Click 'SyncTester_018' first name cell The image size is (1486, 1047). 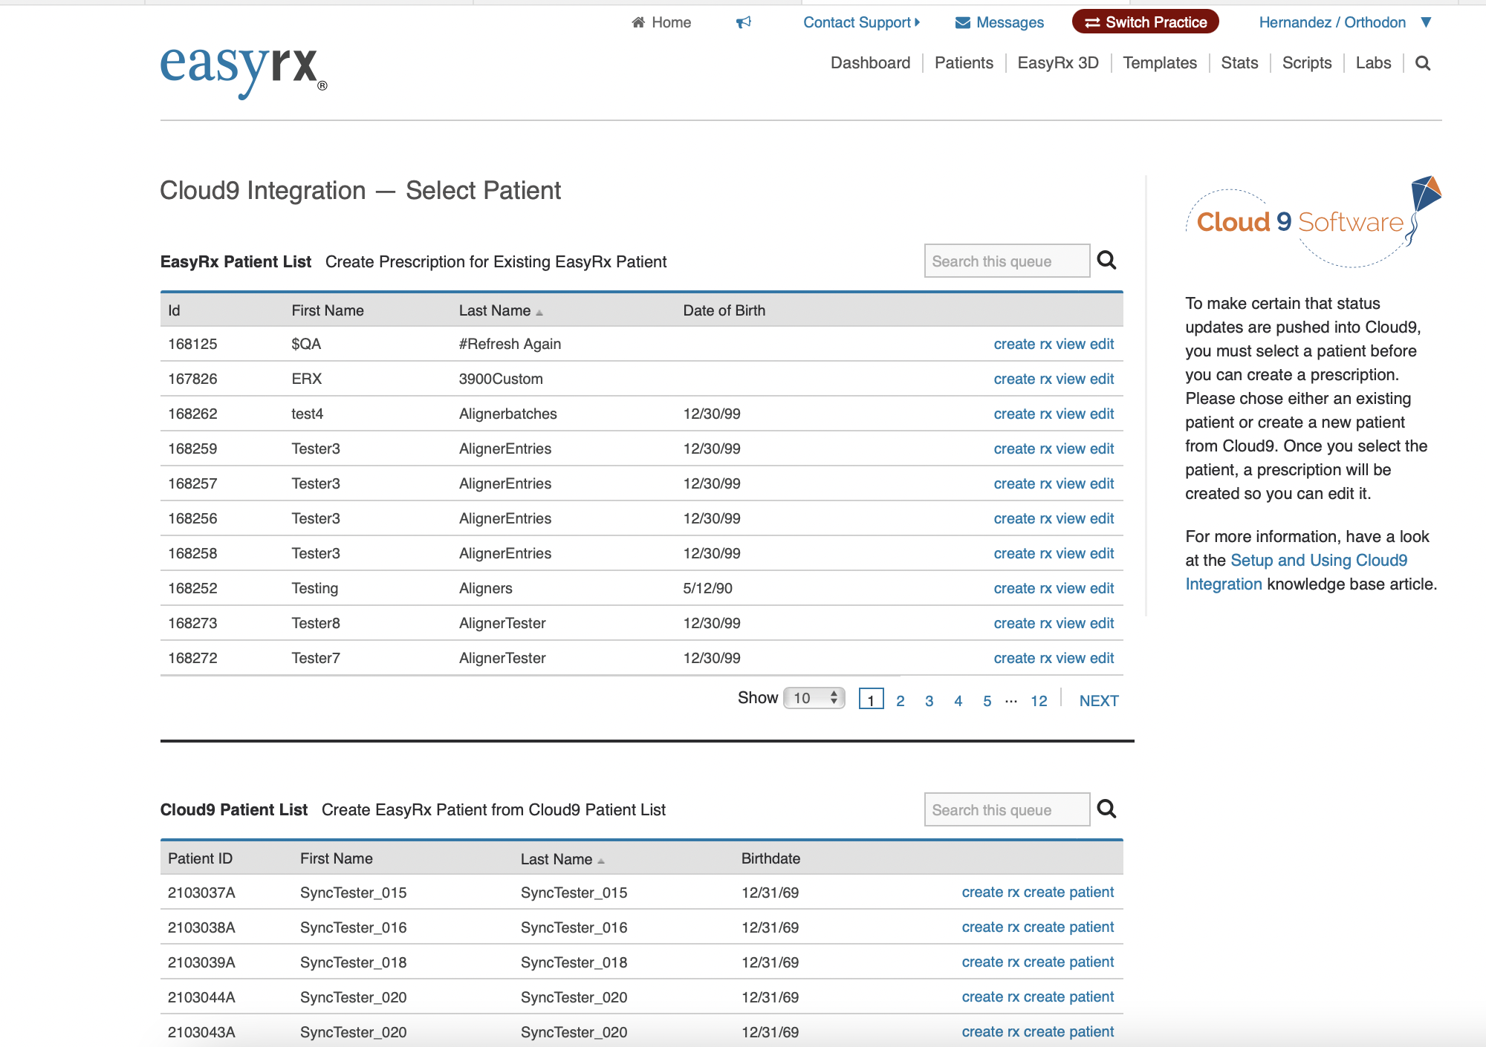pyautogui.click(x=354, y=962)
